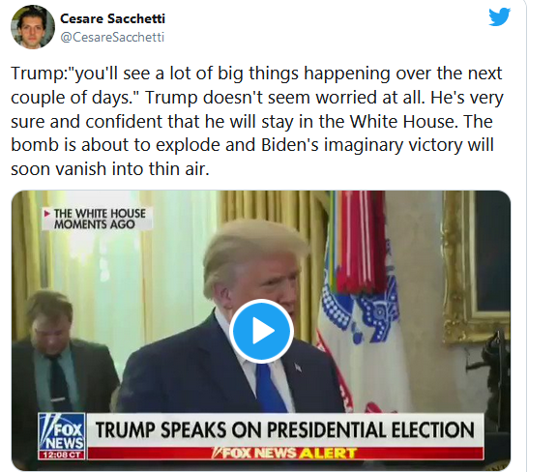Open the @CesareSacchetti handle link

112,37
